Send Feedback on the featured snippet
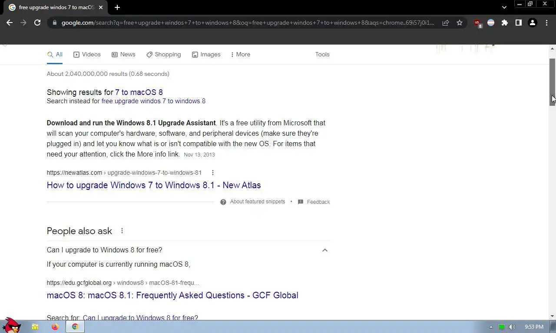The height and width of the screenshot is (333, 556). point(314,202)
